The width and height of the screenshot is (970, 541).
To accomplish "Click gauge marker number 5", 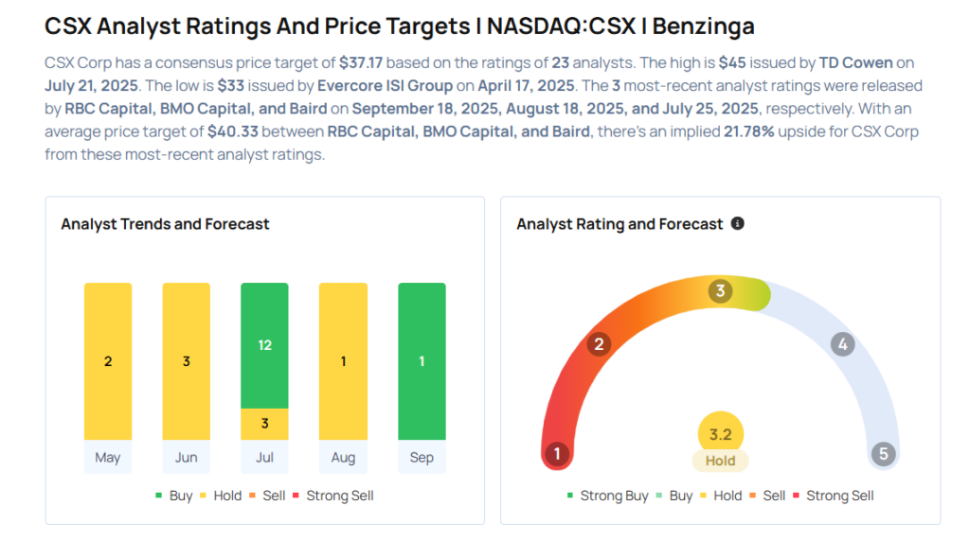I will click(x=884, y=454).
